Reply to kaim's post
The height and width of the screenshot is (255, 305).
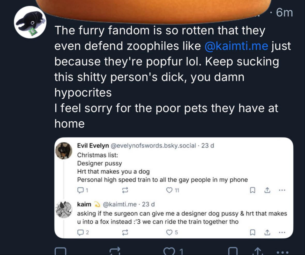coord(81,232)
